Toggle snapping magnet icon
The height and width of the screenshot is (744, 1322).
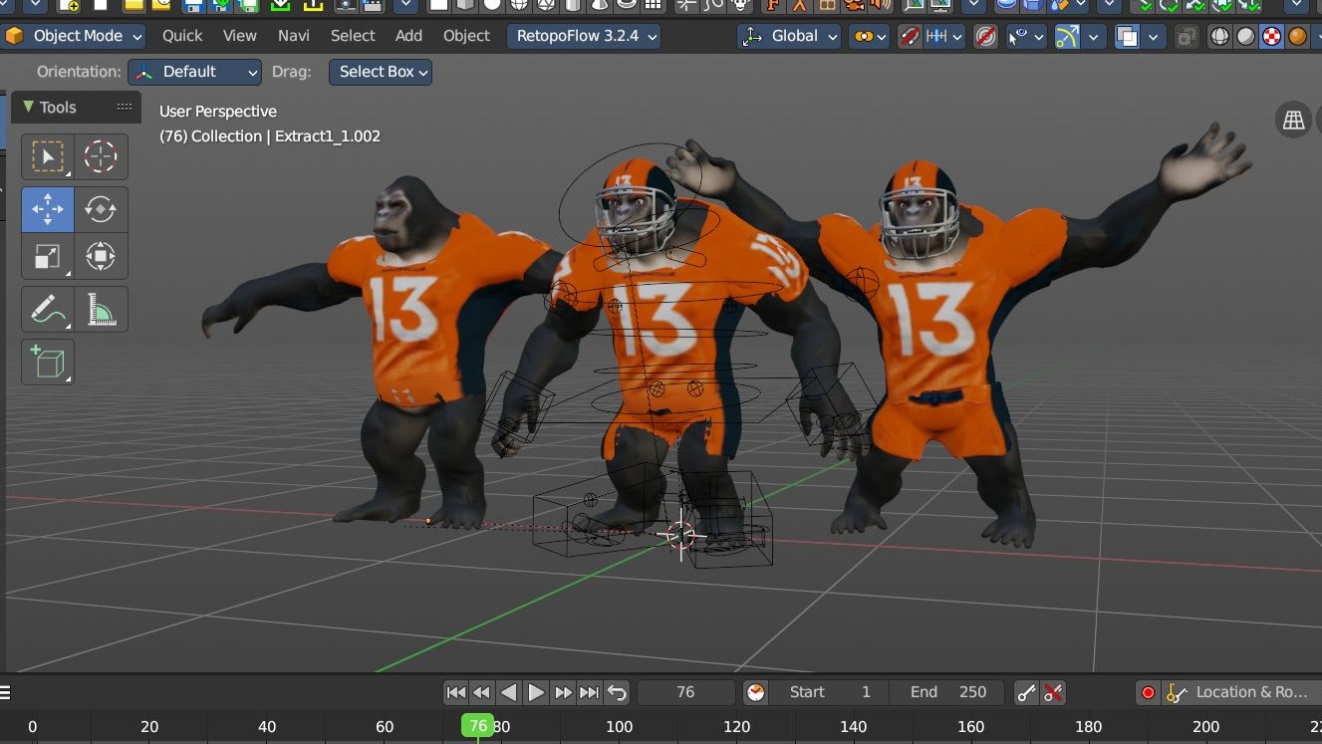tap(910, 37)
